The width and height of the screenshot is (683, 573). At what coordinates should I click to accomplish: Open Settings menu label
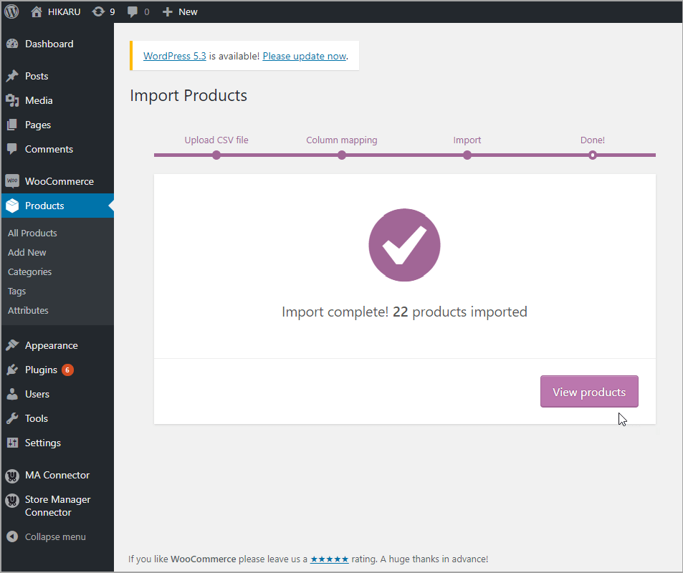[43, 443]
